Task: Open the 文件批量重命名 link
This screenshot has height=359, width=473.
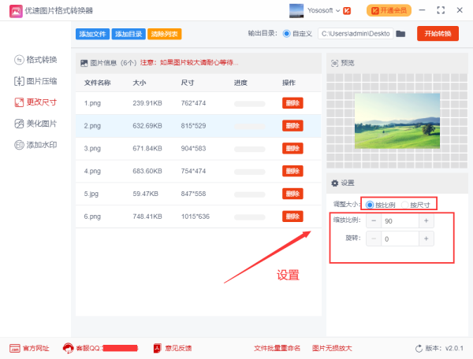Action: pos(277,348)
